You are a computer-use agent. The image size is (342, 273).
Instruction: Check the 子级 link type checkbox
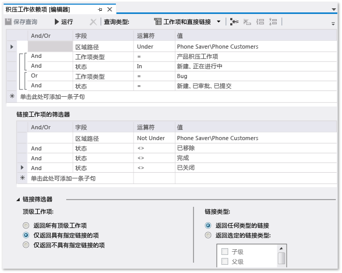225,252
